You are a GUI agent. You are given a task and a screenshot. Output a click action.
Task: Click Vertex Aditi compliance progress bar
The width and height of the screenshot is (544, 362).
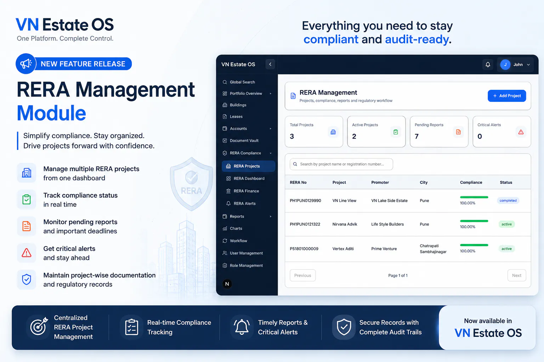(474, 245)
